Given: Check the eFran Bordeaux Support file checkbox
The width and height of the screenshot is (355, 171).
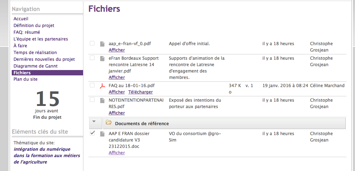Looking at the screenshot, I should (92, 58).
